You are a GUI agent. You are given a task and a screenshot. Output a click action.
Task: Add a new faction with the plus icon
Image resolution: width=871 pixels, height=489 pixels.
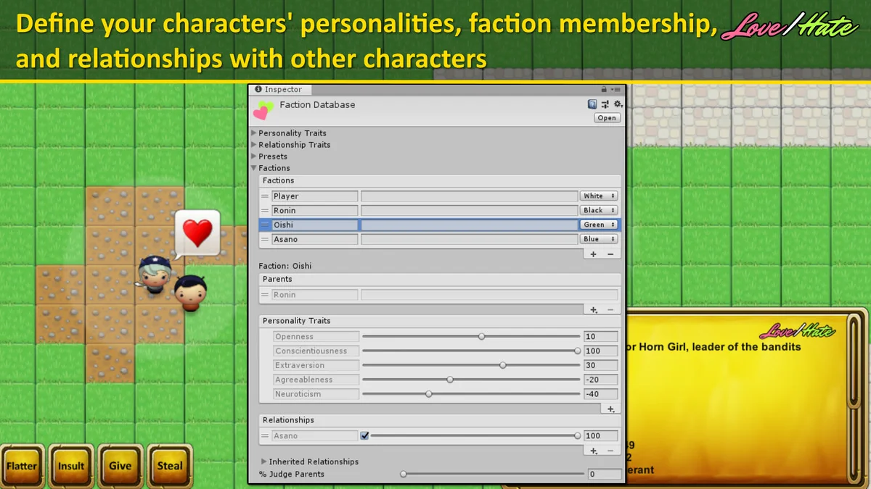point(593,254)
